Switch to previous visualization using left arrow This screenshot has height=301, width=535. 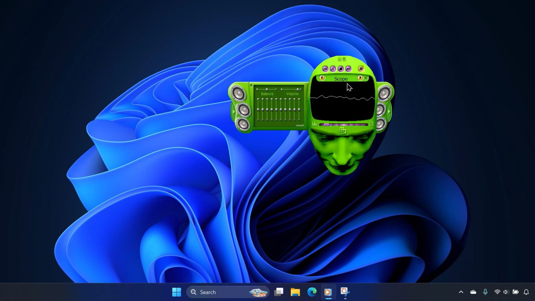pos(322,78)
